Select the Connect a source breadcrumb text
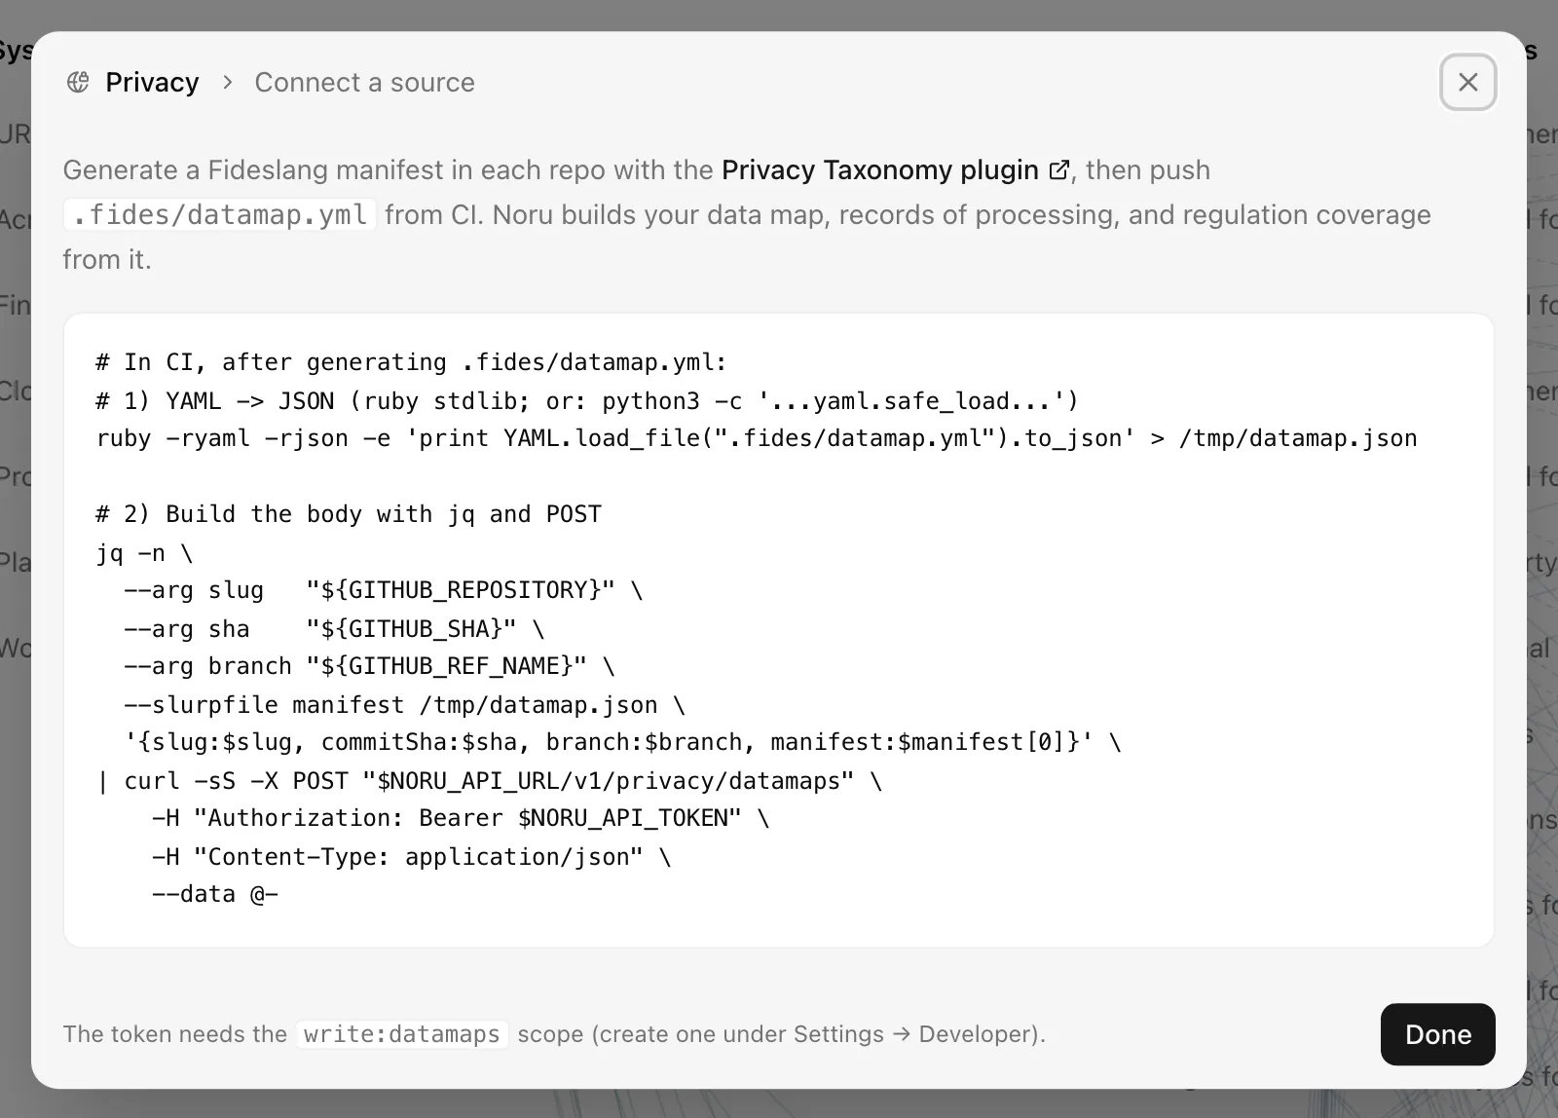 [x=364, y=82]
